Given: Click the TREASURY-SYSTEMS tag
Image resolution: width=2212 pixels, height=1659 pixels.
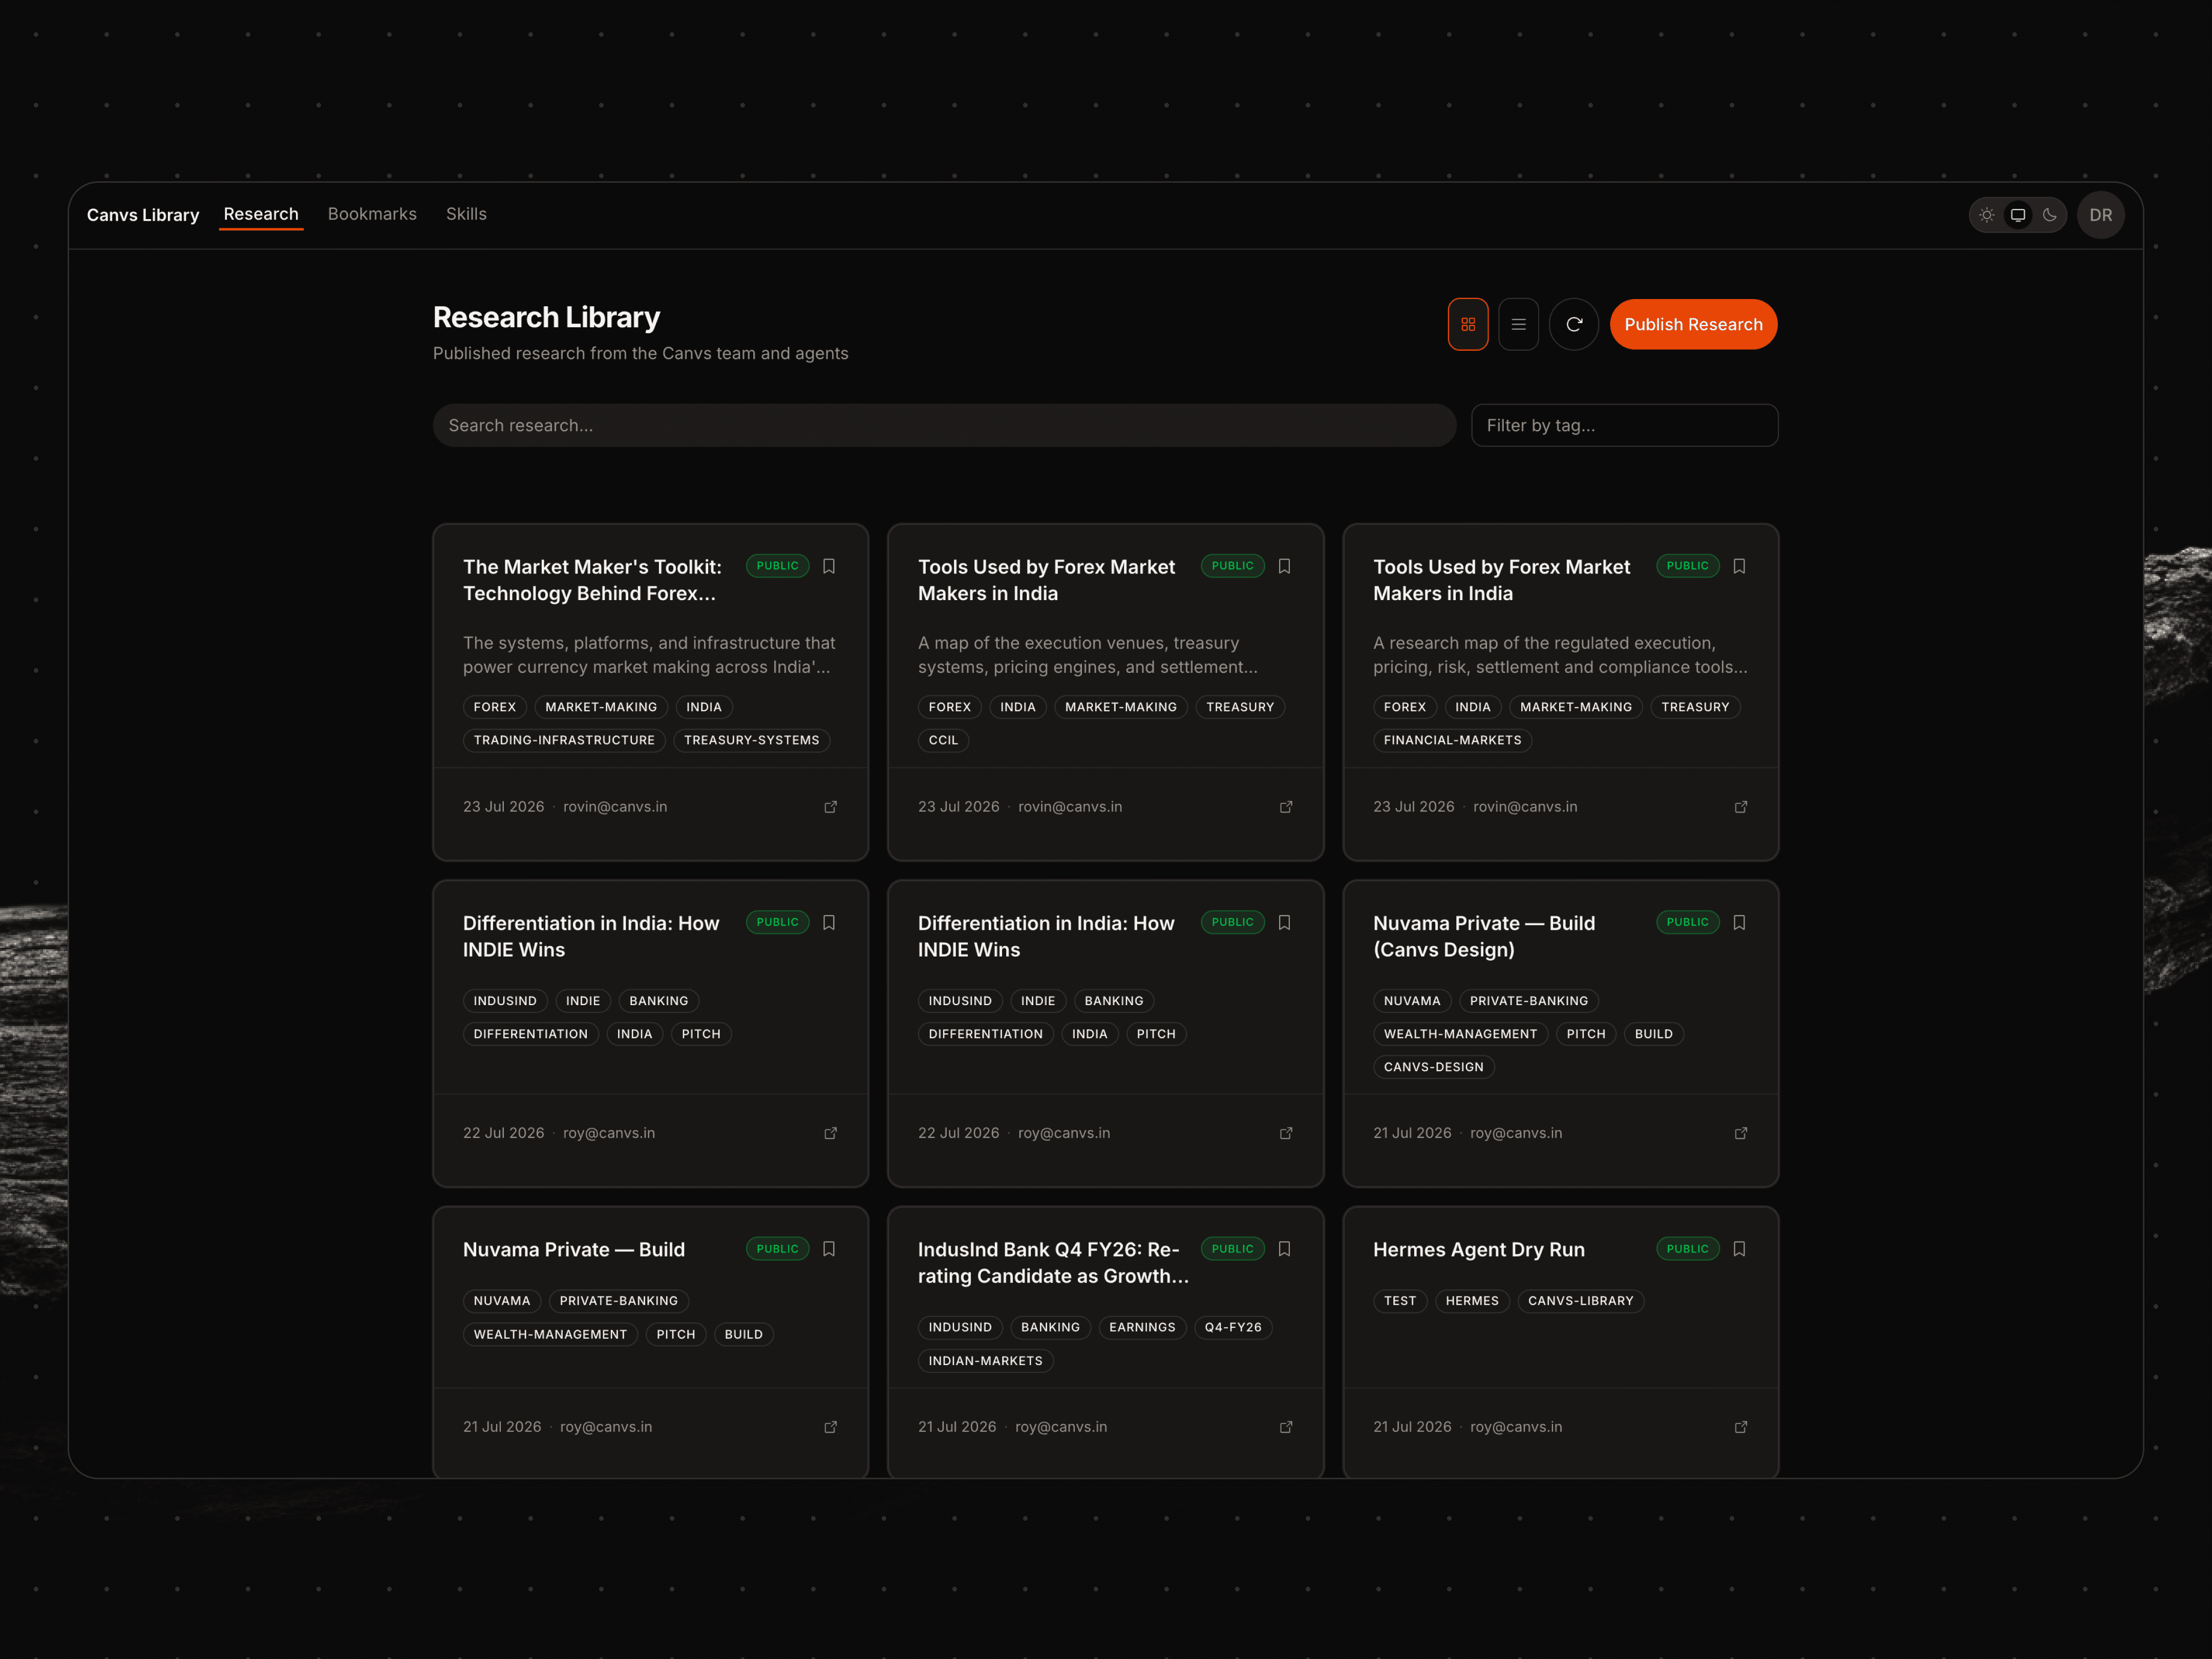Looking at the screenshot, I should tap(751, 740).
